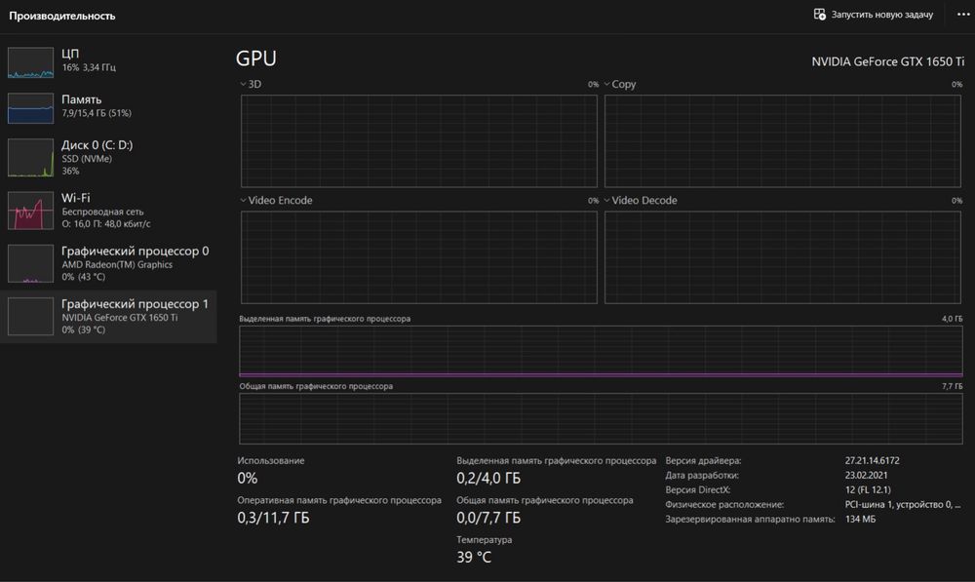The width and height of the screenshot is (975, 582).
Task: Open the three-dots more options menu
Action: click(x=962, y=15)
